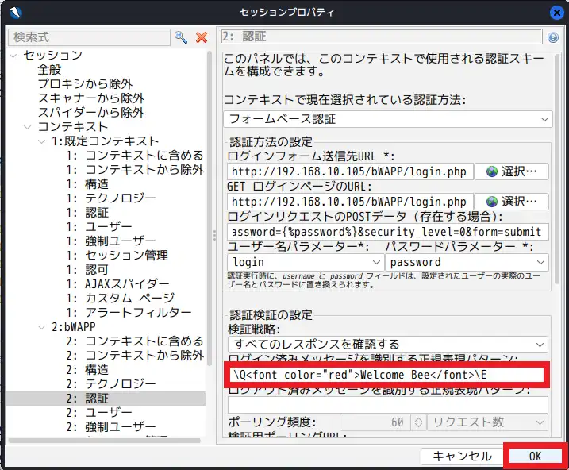Collapse the コンテキスト tree node
The image size is (569, 470).
tap(28, 127)
